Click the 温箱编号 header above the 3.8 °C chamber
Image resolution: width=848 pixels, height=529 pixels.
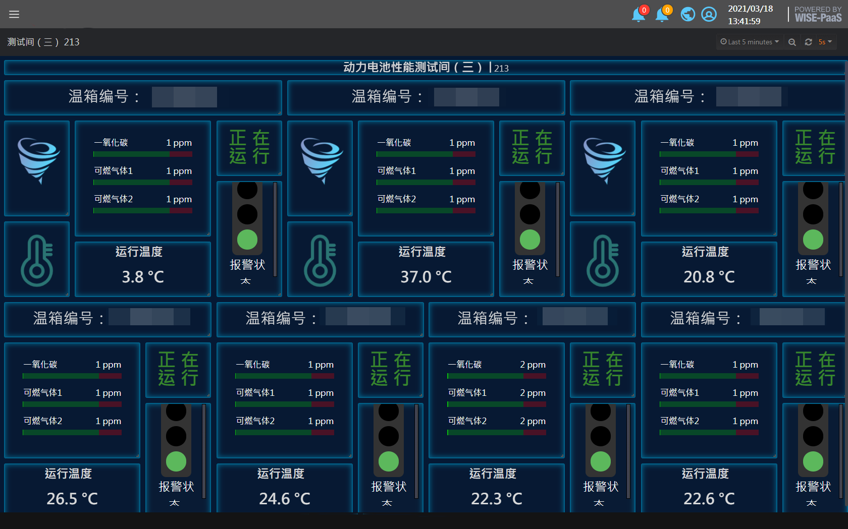pyautogui.click(x=143, y=97)
